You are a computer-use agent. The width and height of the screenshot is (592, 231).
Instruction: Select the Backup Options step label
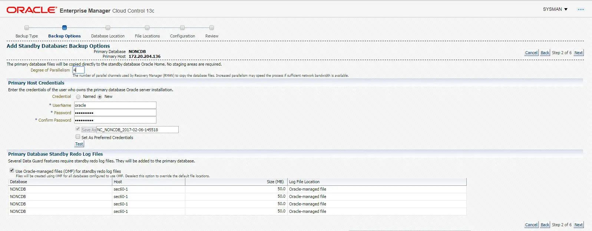pyautogui.click(x=65, y=36)
